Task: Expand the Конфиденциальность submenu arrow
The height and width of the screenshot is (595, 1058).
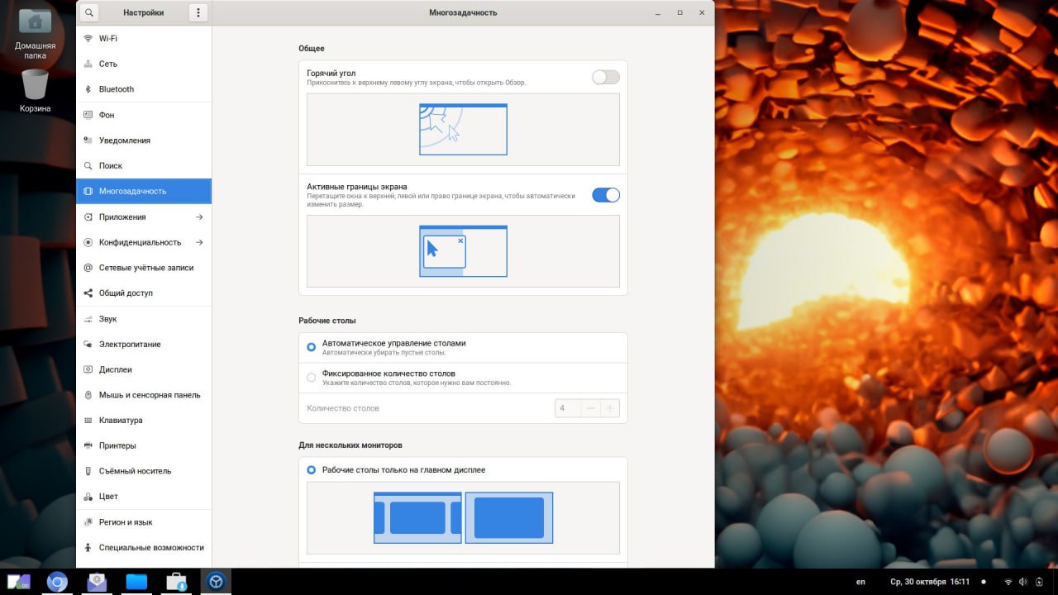Action: [199, 243]
